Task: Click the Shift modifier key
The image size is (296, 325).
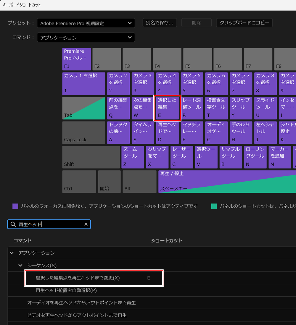Action: (x=91, y=157)
